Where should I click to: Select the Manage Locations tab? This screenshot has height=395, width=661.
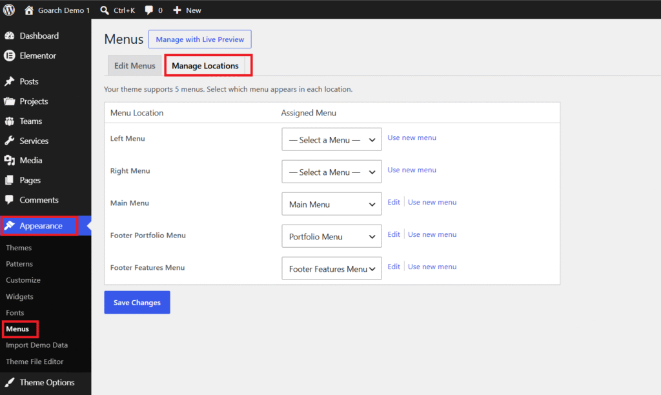(x=205, y=66)
